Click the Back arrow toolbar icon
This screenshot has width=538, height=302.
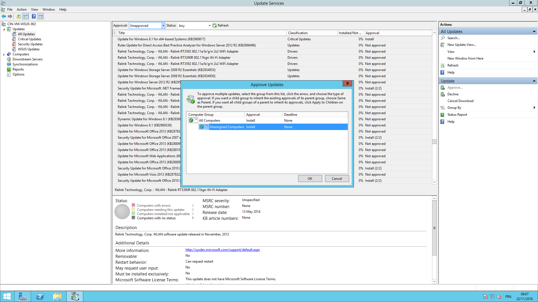(4, 16)
